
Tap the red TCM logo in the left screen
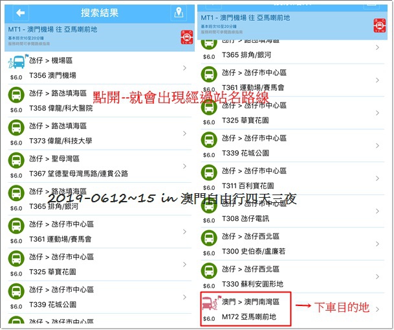(187, 37)
